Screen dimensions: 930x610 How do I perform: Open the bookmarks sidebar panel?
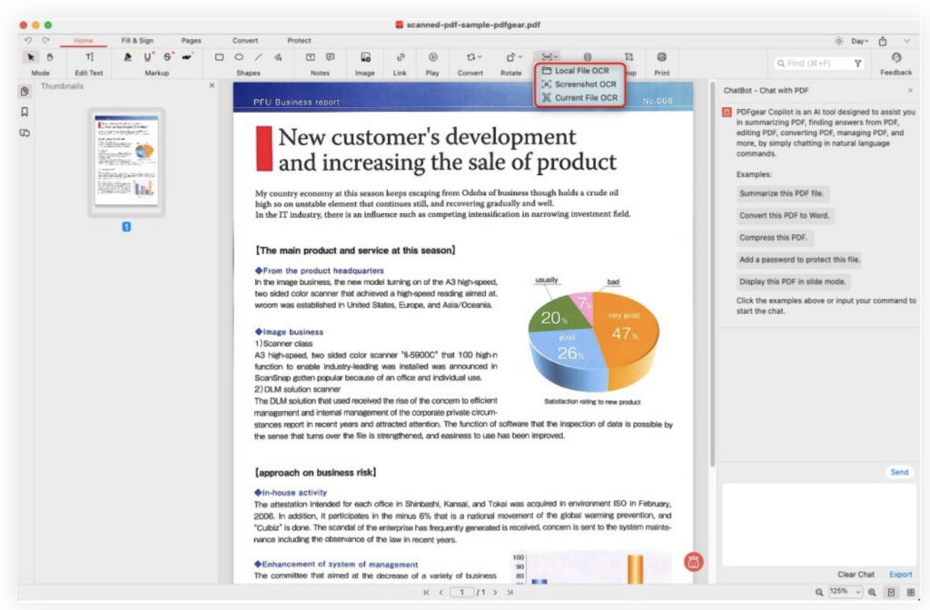coord(25,112)
